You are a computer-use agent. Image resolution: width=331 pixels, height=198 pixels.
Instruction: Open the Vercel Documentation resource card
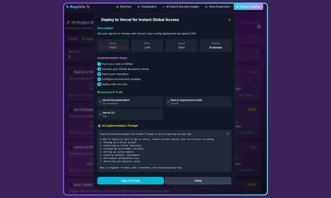tap(130, 102)
